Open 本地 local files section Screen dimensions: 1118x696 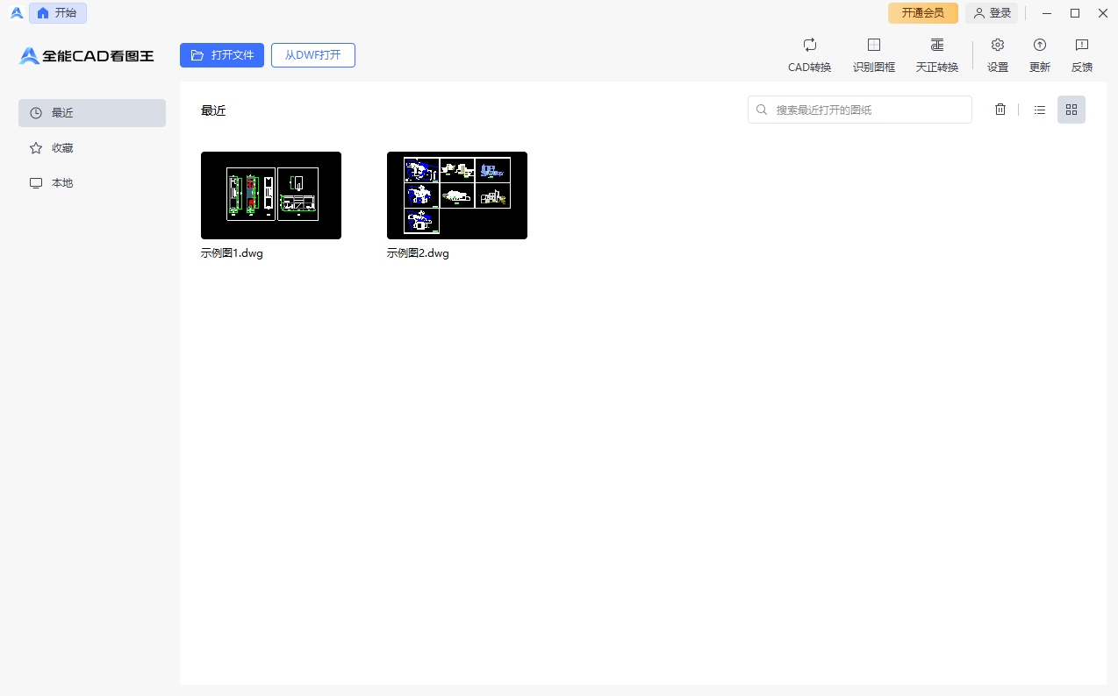92,183
